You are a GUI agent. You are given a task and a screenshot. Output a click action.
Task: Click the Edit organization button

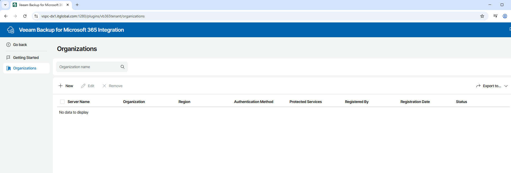[88, 86]
